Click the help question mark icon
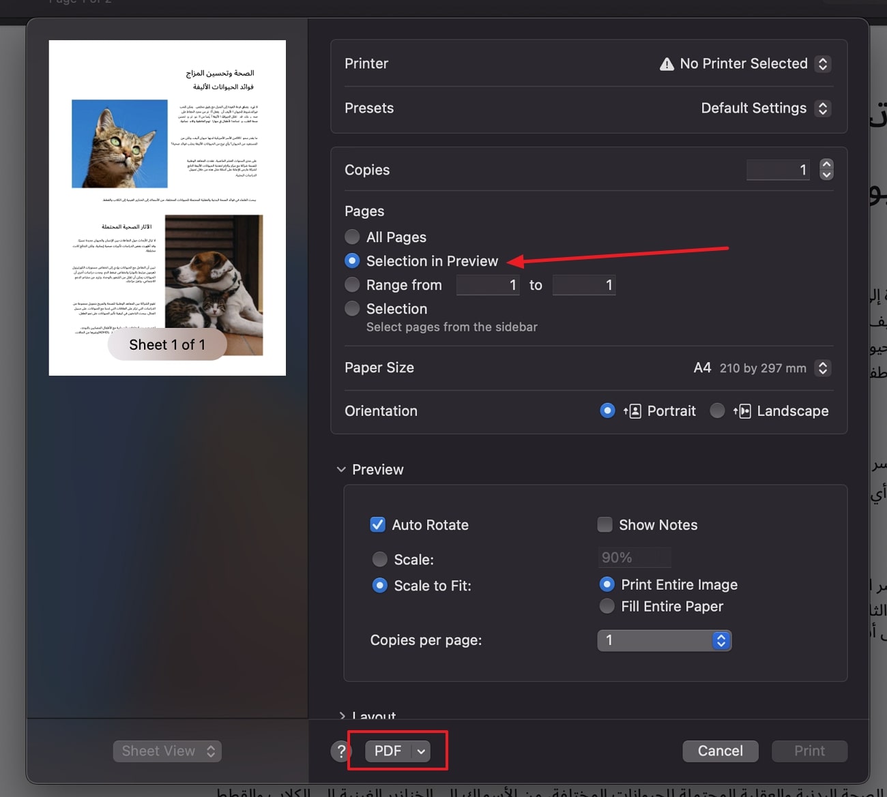The image size is (887, 797). 340,751
